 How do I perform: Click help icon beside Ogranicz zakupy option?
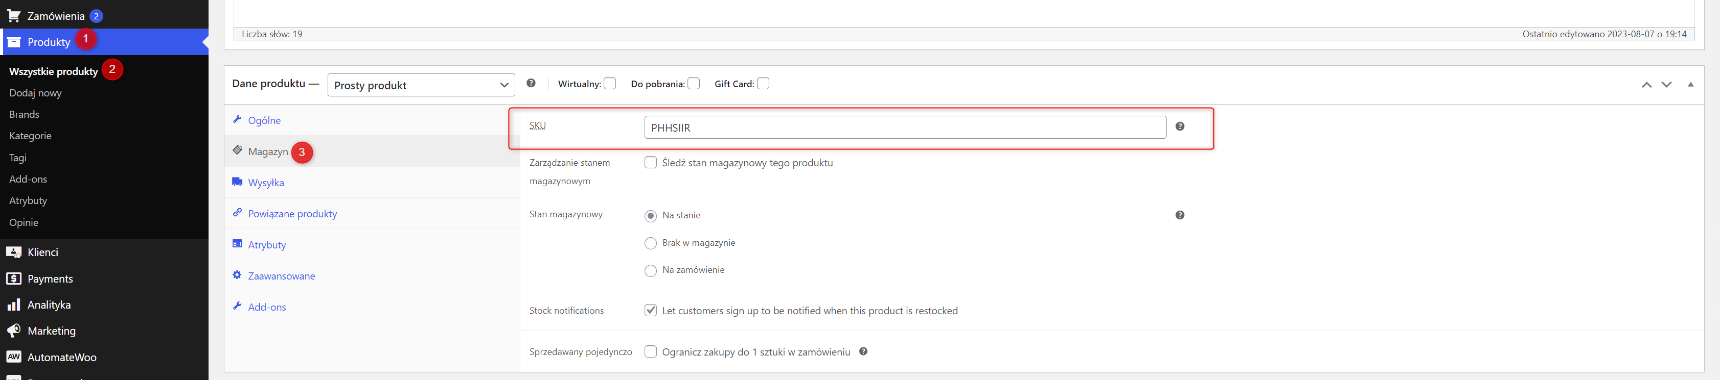click(x=863, y=351)
